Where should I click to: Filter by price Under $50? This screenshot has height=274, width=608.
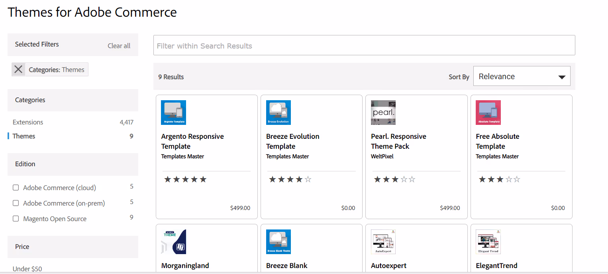(27, 268)
